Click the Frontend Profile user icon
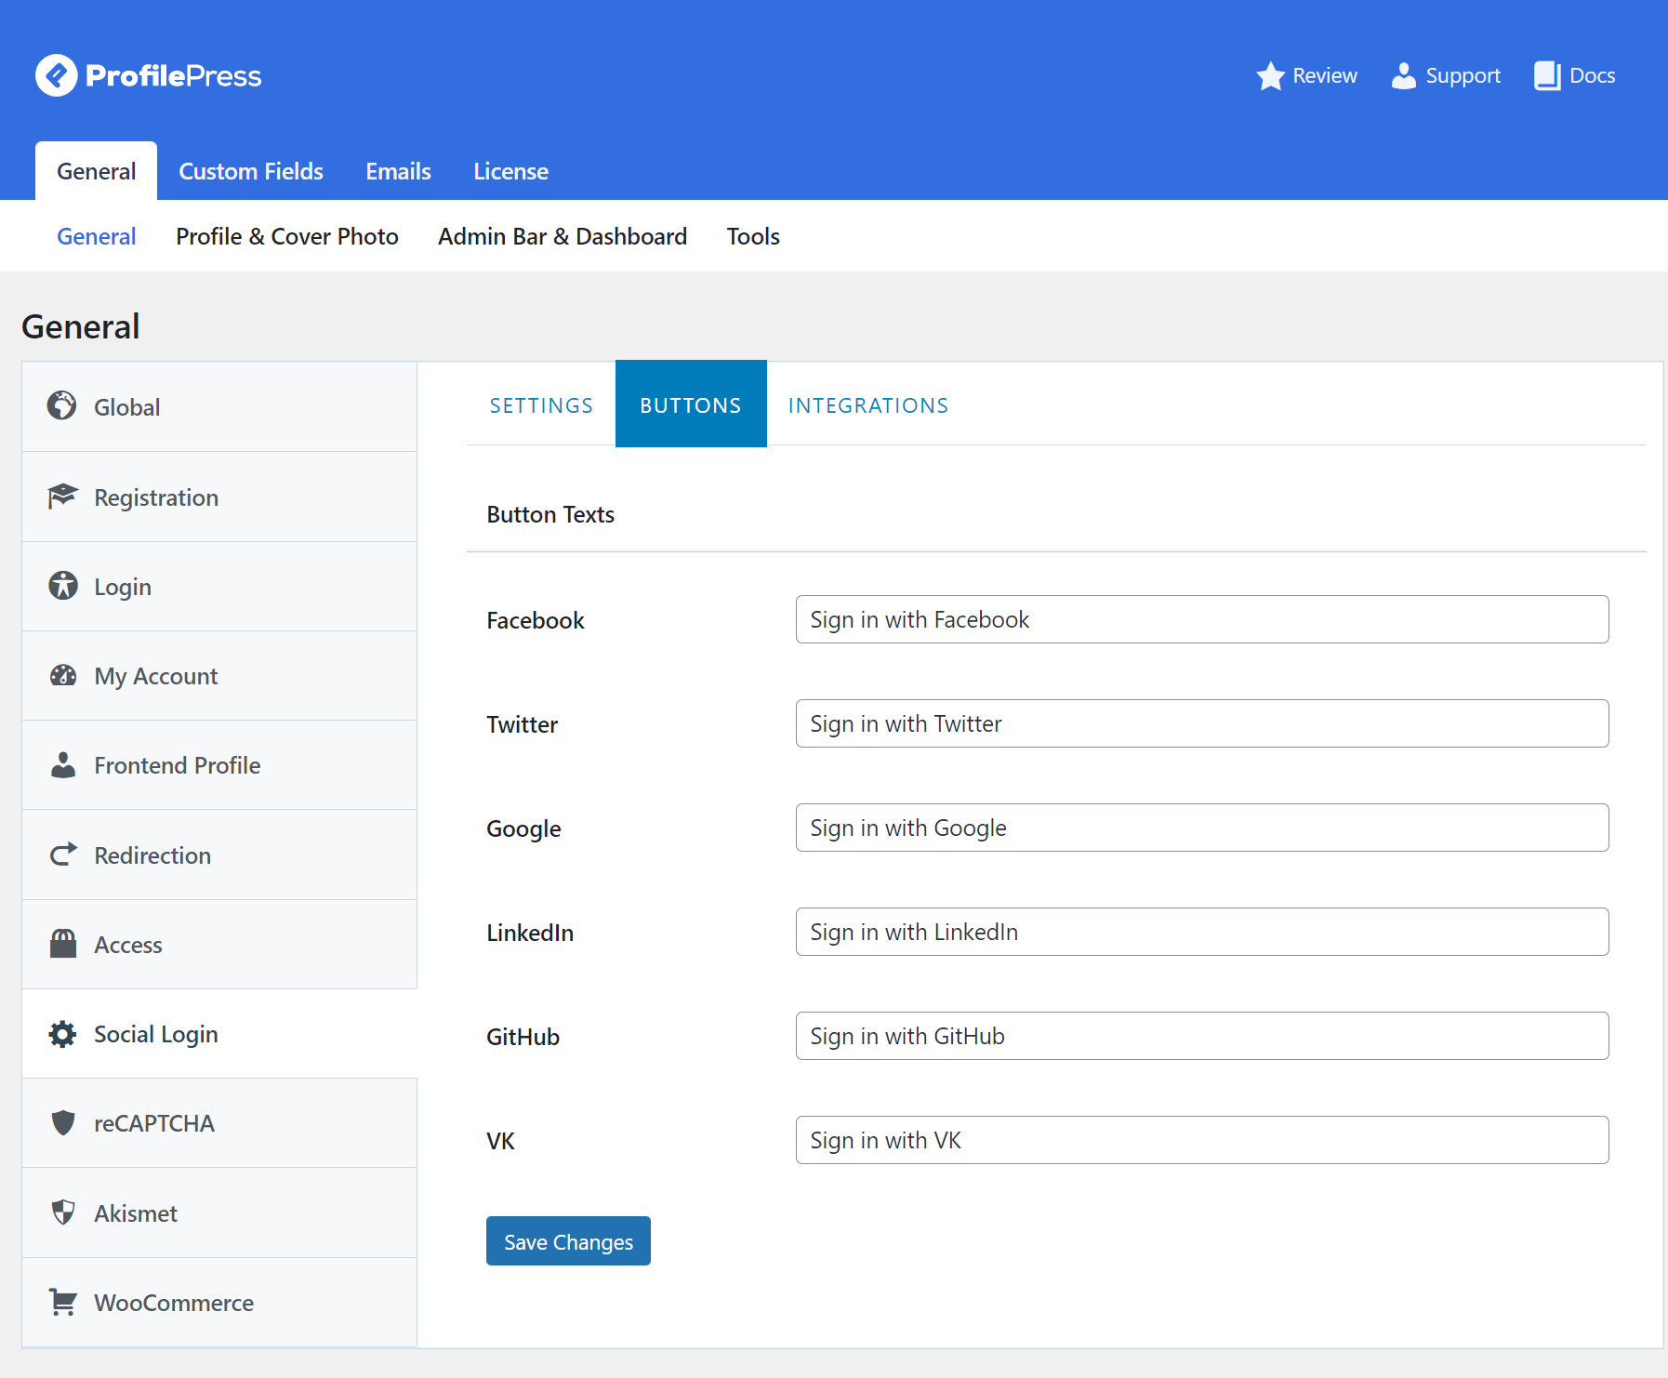Screen dimensions: 1668x1378 point(62,764)
